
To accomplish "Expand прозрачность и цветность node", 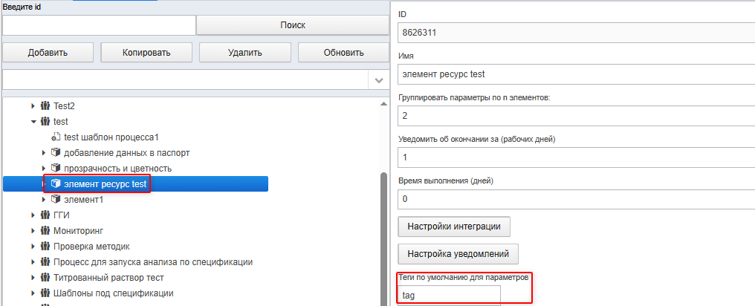I will [x=45, y=169].
